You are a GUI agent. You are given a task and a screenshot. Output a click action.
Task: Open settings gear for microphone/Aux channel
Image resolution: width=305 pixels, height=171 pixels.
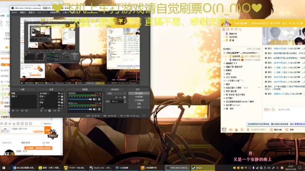coord(100,109)
